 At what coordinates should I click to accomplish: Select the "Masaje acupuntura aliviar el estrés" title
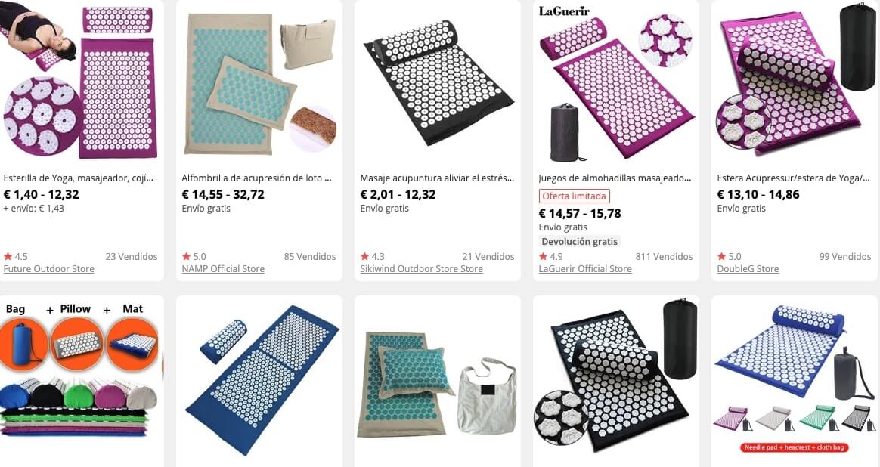(435, 179)
